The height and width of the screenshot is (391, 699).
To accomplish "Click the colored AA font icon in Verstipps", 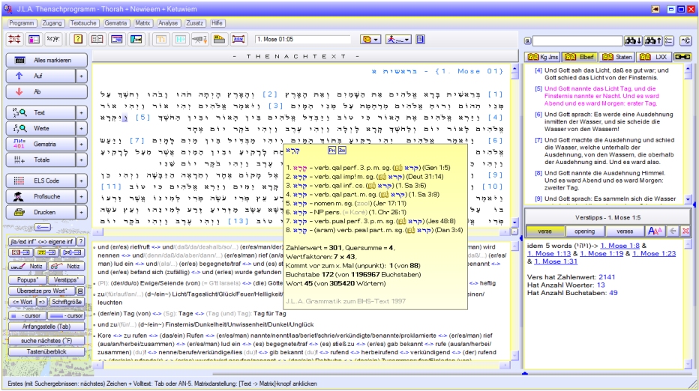I will pos(655,231).
